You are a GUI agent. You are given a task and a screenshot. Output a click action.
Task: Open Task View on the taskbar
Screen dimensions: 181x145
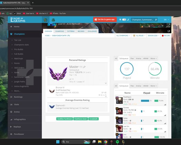click(x=94, y=142)
